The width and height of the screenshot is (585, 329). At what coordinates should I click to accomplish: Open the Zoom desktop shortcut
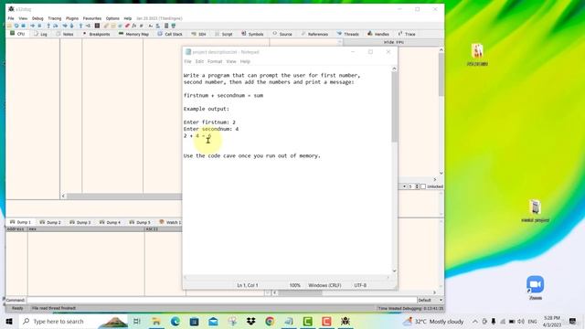coord(535,288)
